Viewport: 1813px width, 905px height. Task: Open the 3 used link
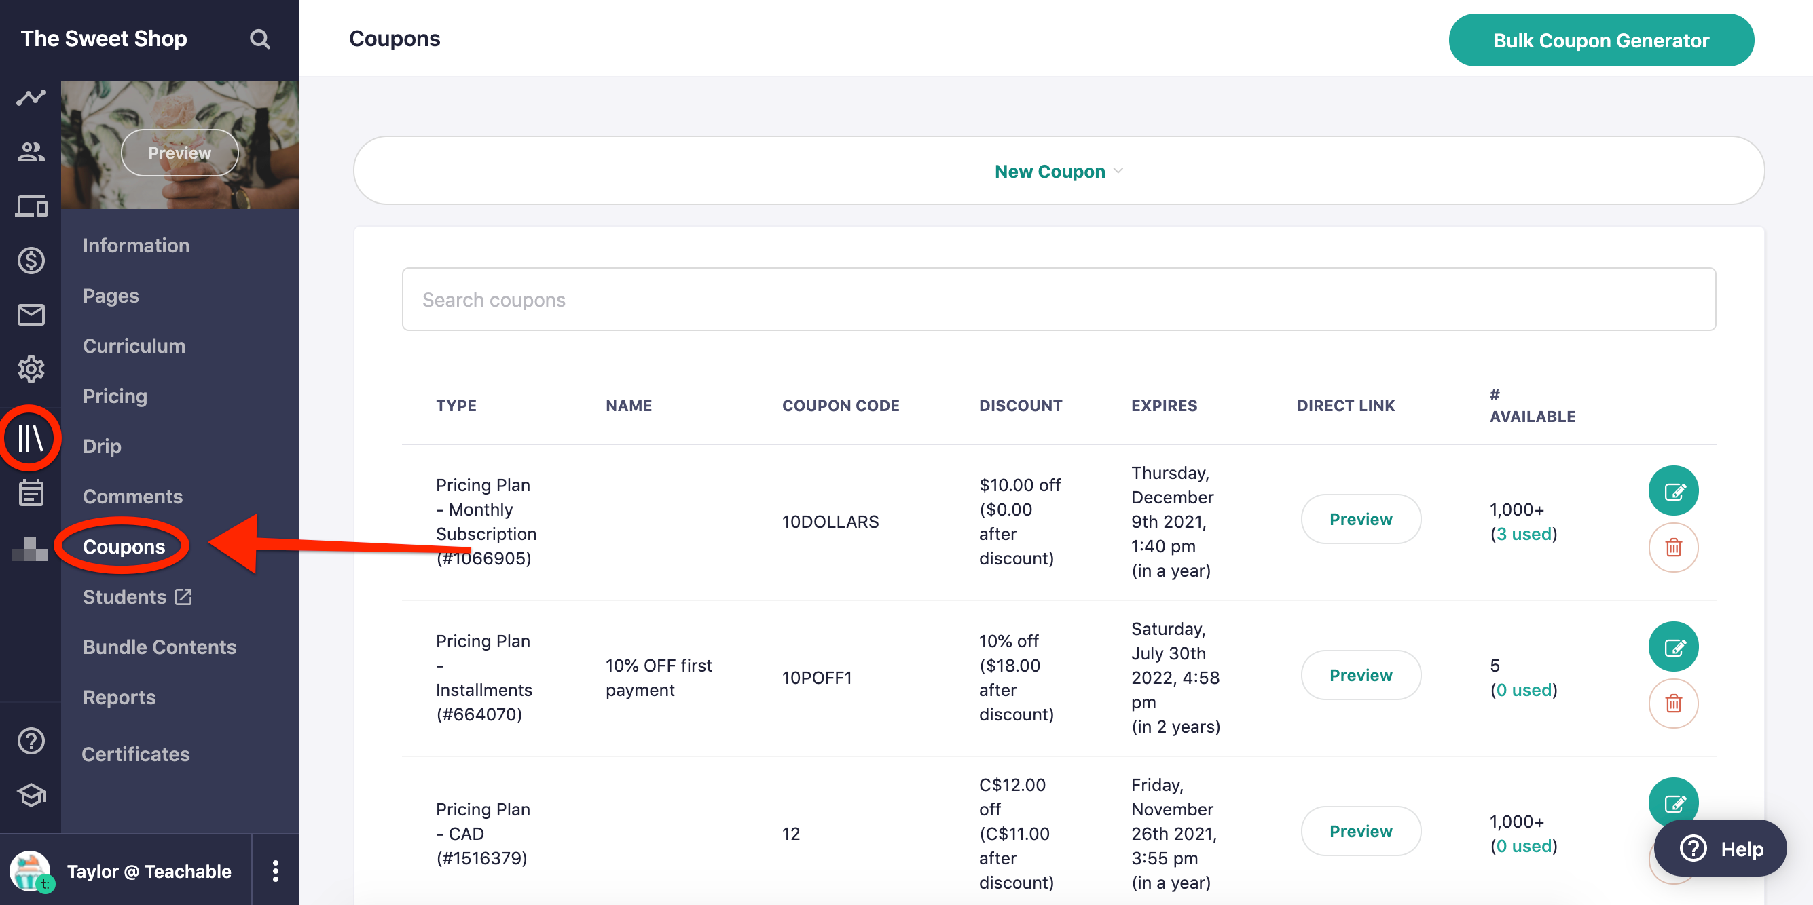[x=1523, y=534]
